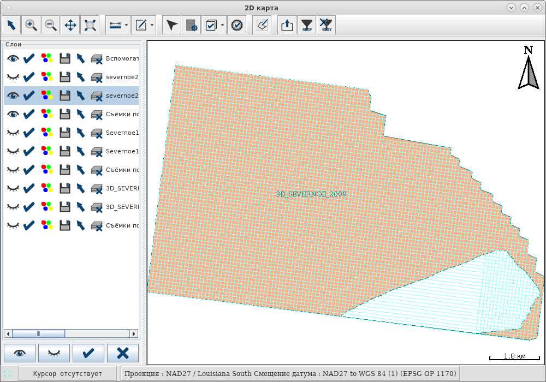Image resolution: width=546 pixels, height=382 pixels.
Task: Save the highlighted severnoe2 layer floppy icon
Action: point(65,95)
